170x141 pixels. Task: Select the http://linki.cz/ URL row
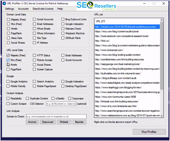coord(127,41)
